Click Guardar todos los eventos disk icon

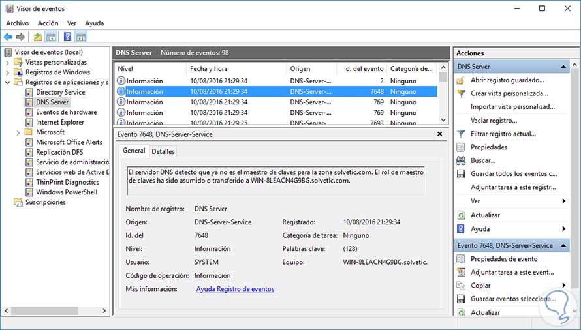pos(461,174)
